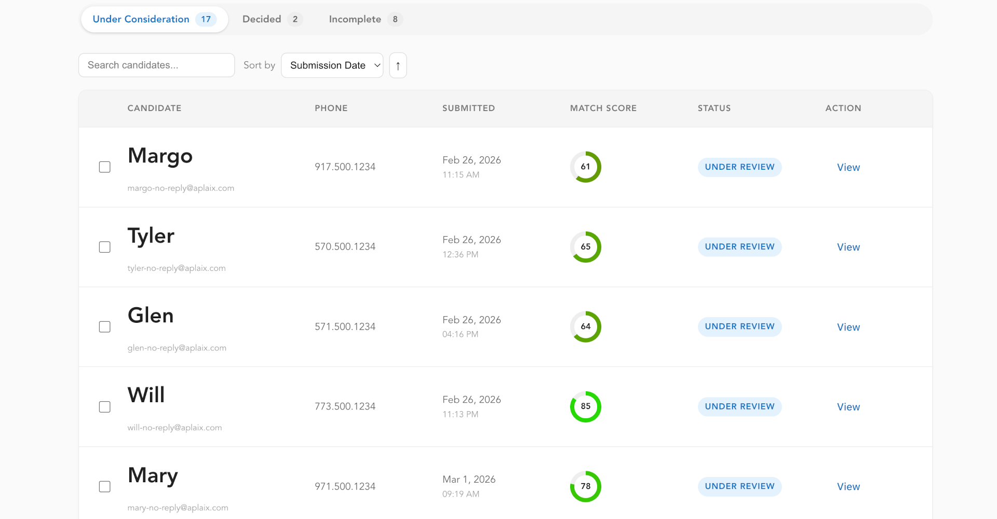Select Margo's row checkbox
The width and height of the screenshot is (997, 519).
105,167
